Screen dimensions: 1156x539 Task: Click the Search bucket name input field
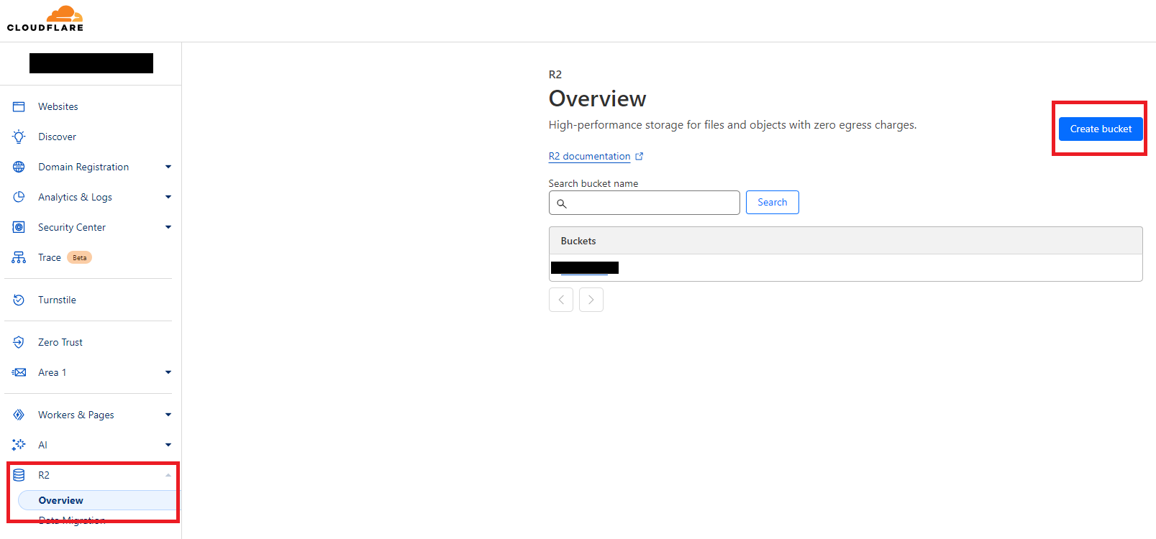point(644,203)
